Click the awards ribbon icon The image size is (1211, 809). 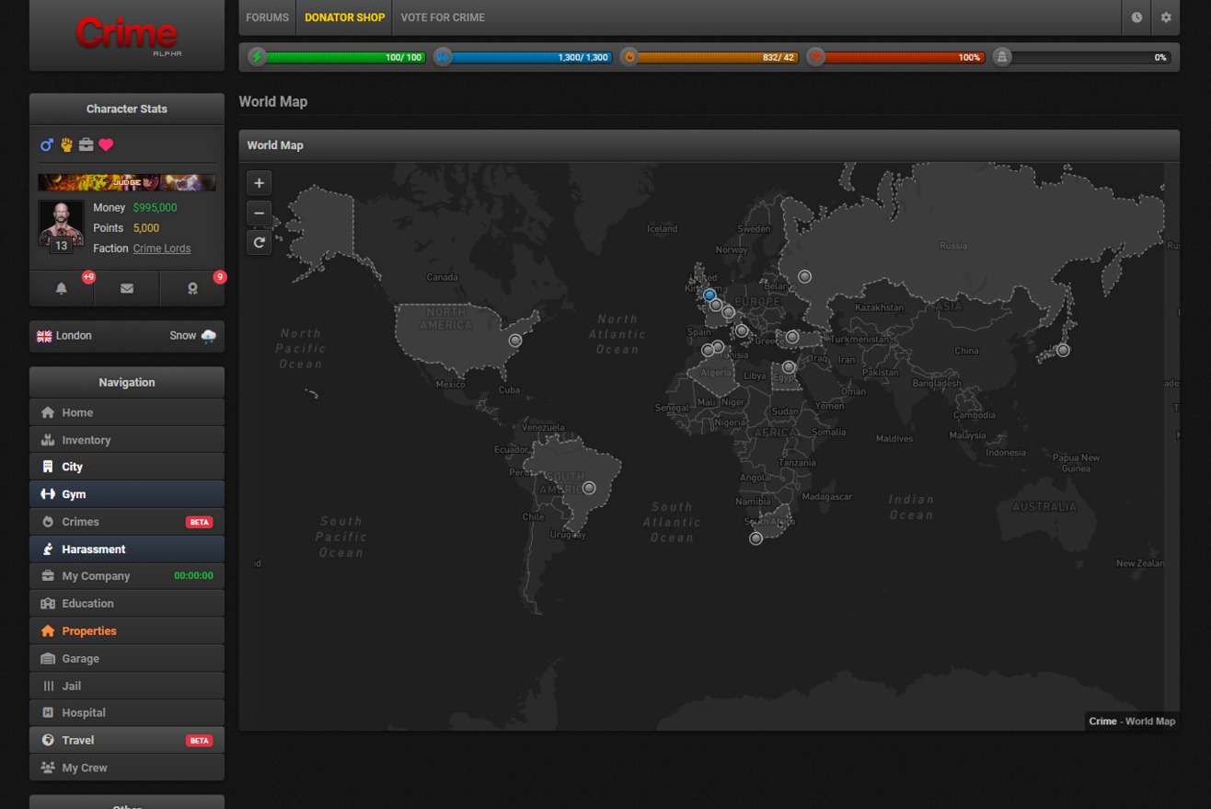pyautogui.click(x=192, y=288)
